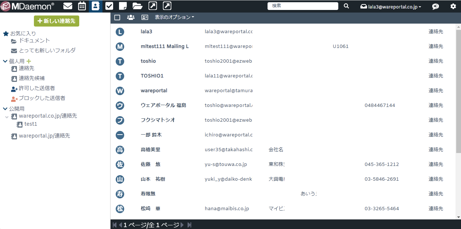Screen dimensions: 461x229
Task: Click the 新しい連絡先 button
Action: [x=56, y=21]
